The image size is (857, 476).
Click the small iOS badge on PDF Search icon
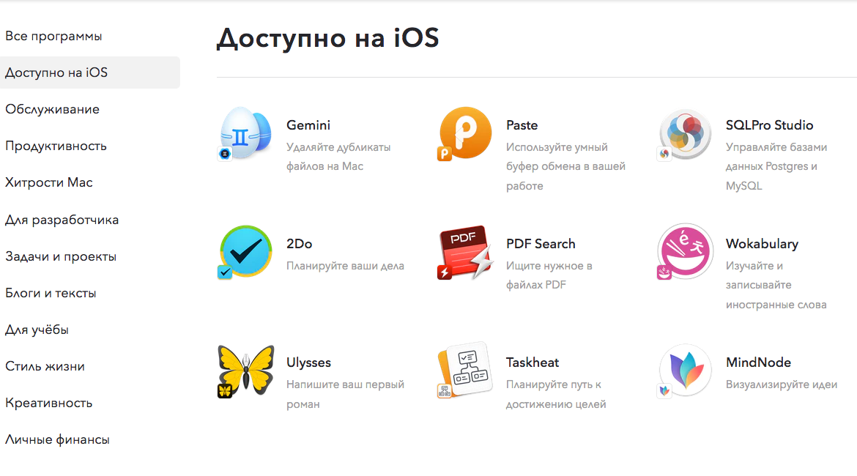[445, 272]
